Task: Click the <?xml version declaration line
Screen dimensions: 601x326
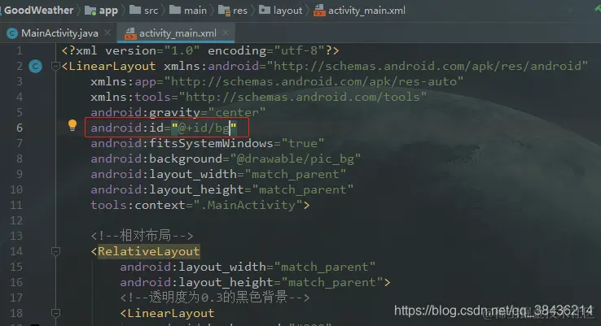Action: pos(200,50)
